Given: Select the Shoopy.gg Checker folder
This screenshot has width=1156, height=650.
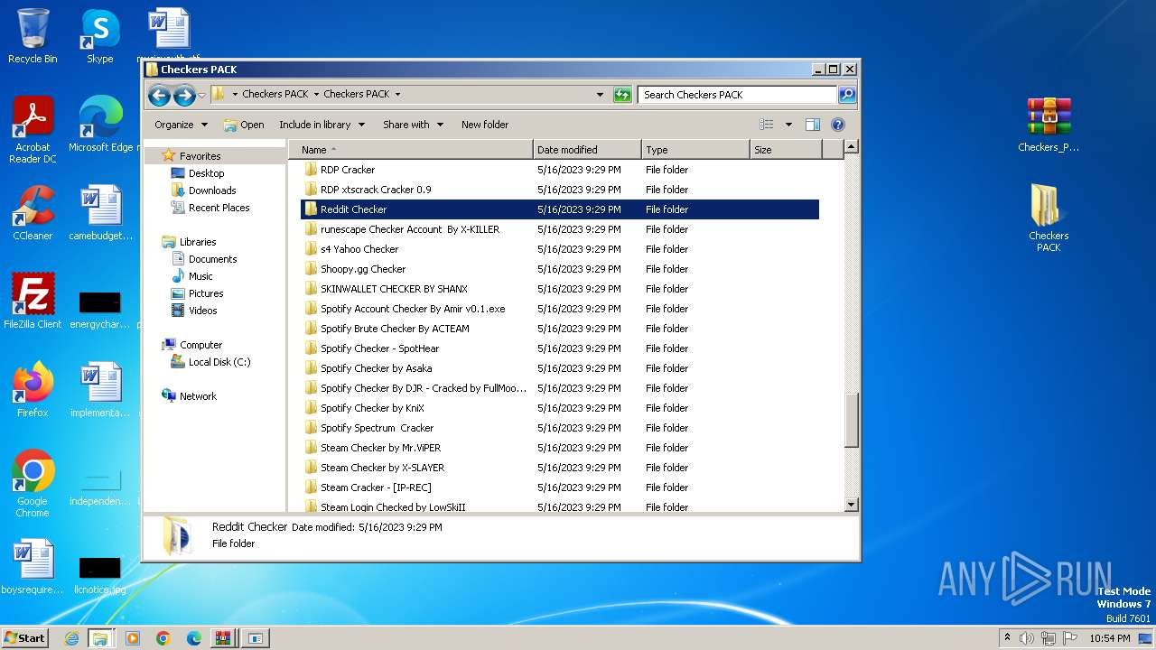Looking at the screenshot, I should pos(560,269).
